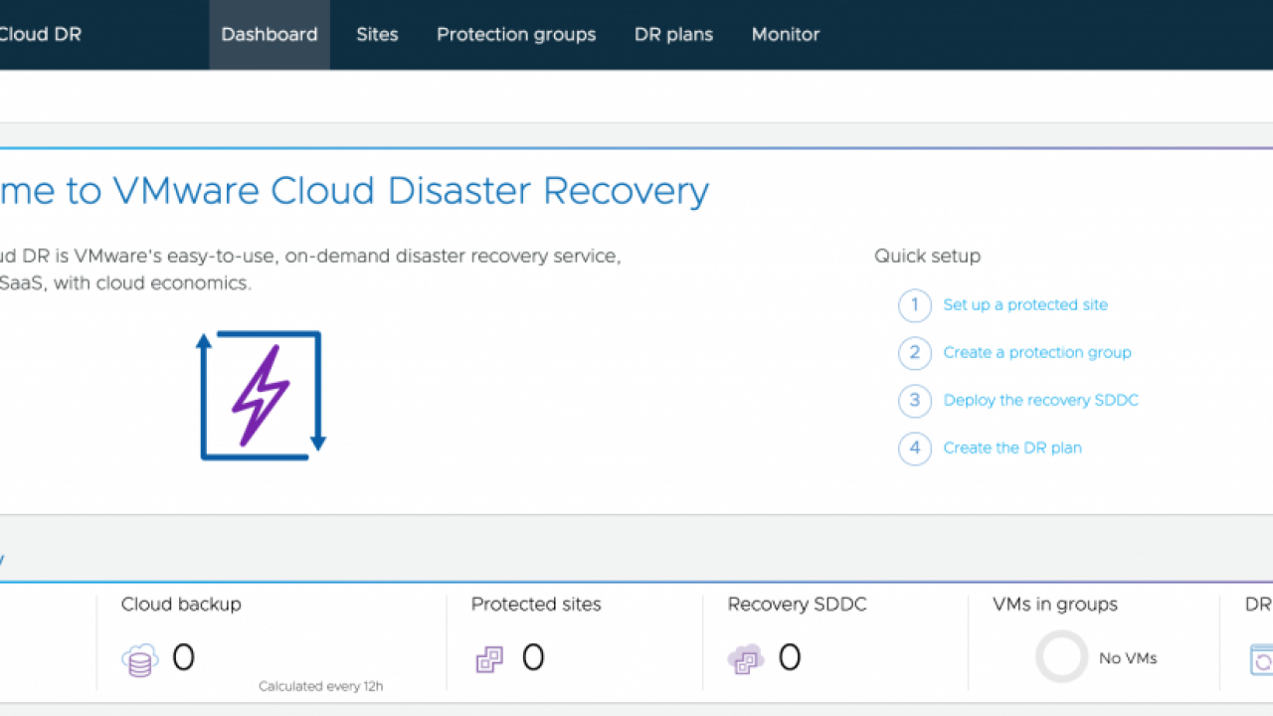Switch to the Sites tab

(377, 34)
